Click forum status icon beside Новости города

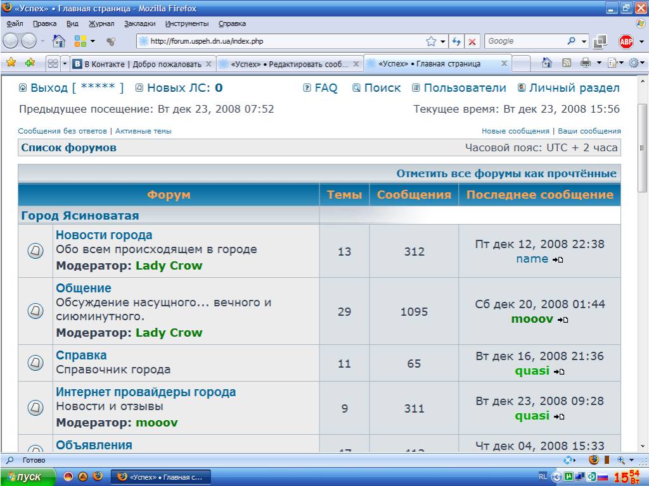coord(35,251)
